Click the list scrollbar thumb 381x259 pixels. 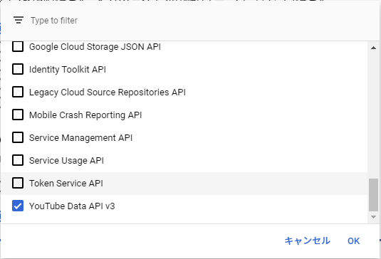point(373,195)
